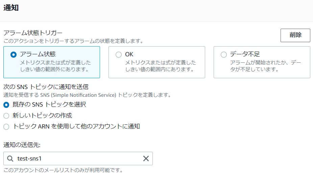Click the メールリストのみが利用可能 helper text
Screen dimensions: 313x174
tap(63, 170)
